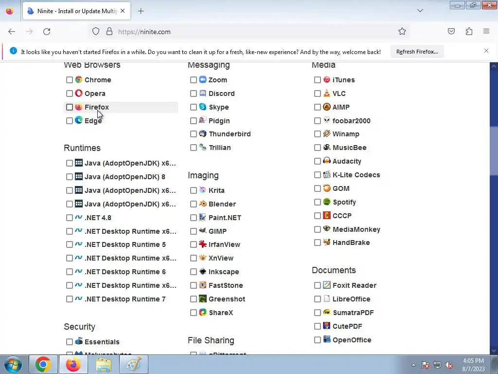Dismiss the Firefox notification bar

click(486, 51)
